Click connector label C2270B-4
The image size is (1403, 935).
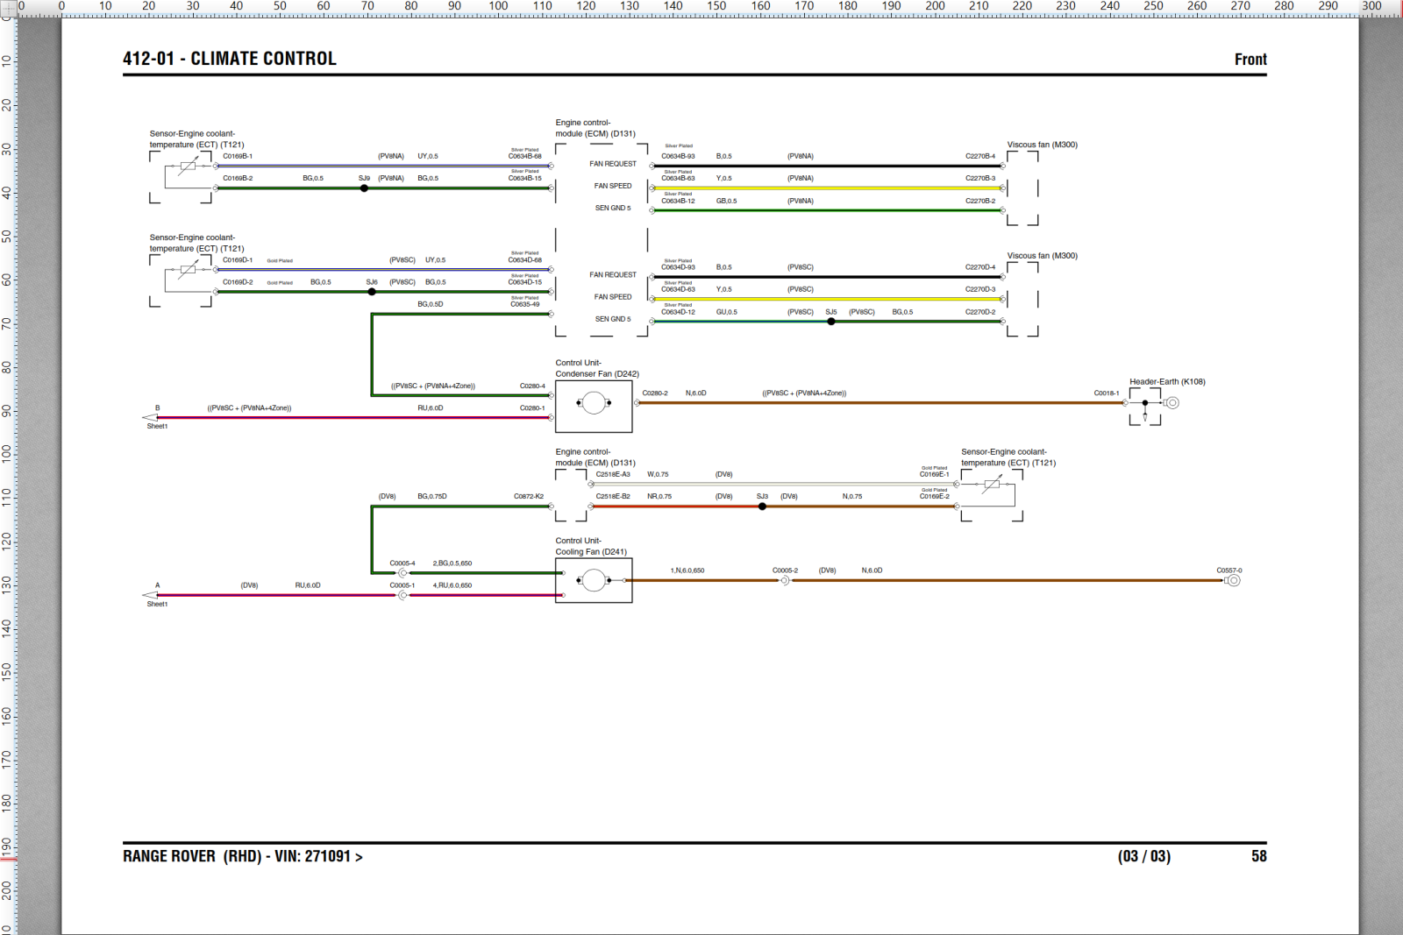coord(980,156)
